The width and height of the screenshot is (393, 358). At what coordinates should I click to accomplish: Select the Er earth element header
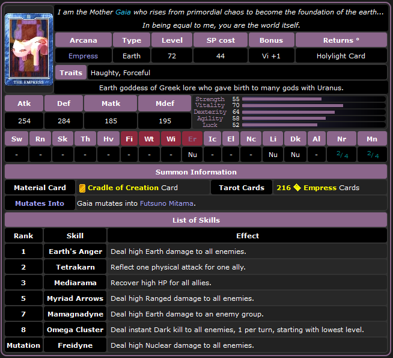click(x=192, y=139)
